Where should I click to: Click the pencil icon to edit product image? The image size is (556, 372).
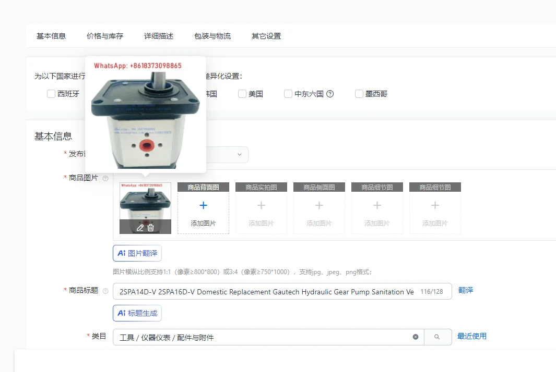tap(140, 227)
